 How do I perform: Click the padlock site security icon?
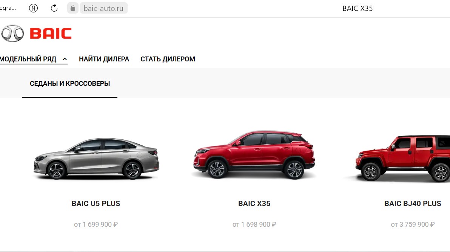73,8
